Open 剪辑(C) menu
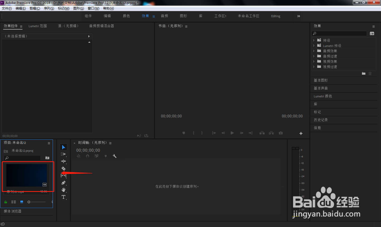This screenshot has height=227, width=381. 35,8
